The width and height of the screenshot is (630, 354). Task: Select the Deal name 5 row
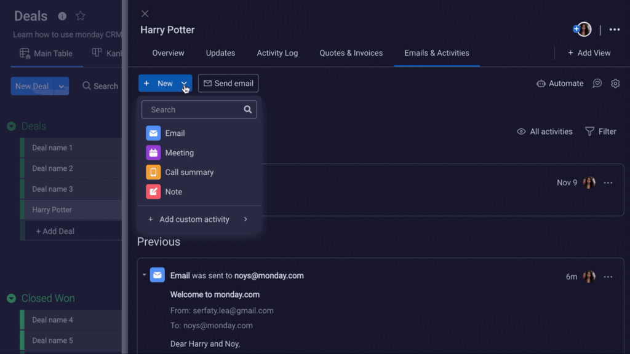click(x=71, y=340)
